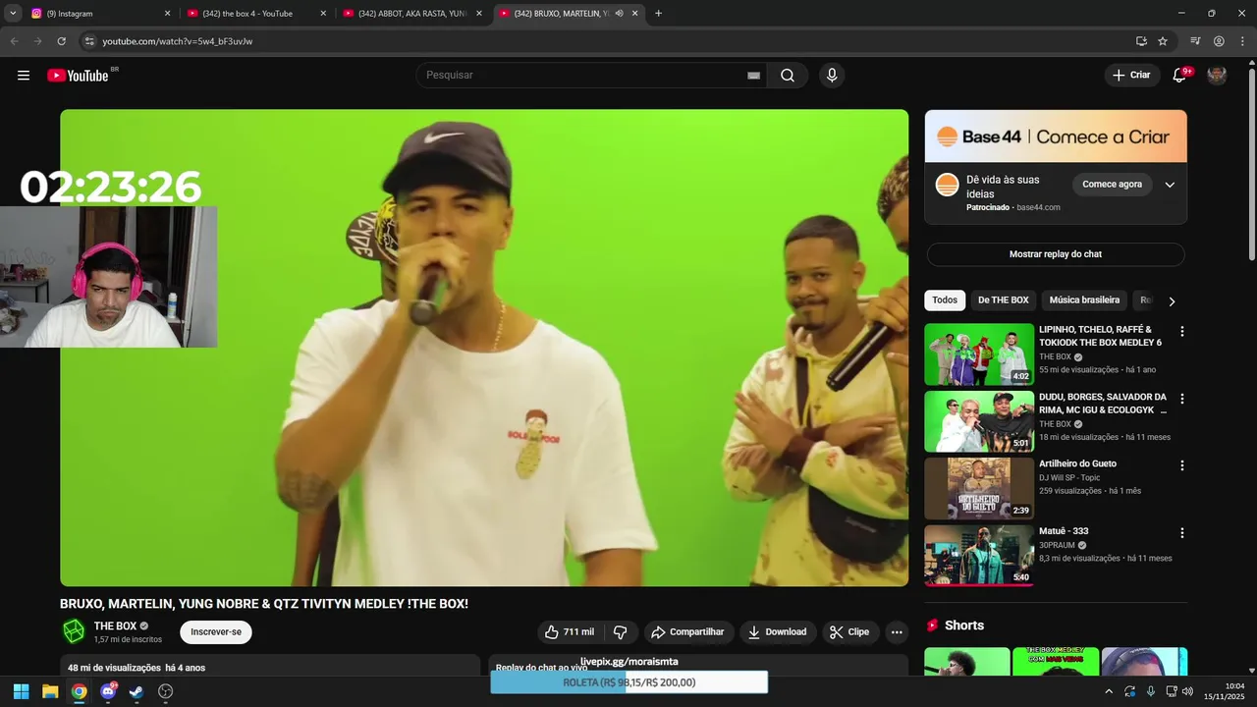Dislike the video with thumbs down
1257x707 pixels.
pyautogui.click(x=620, y=632)
